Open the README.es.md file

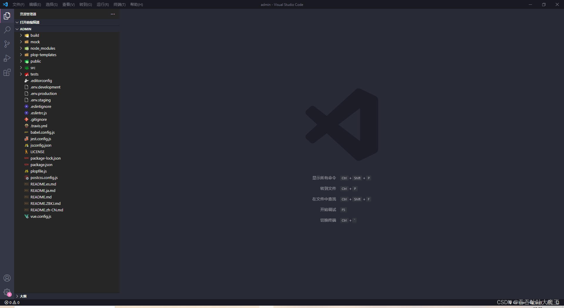pyautogui.click(x=67, y=184)
